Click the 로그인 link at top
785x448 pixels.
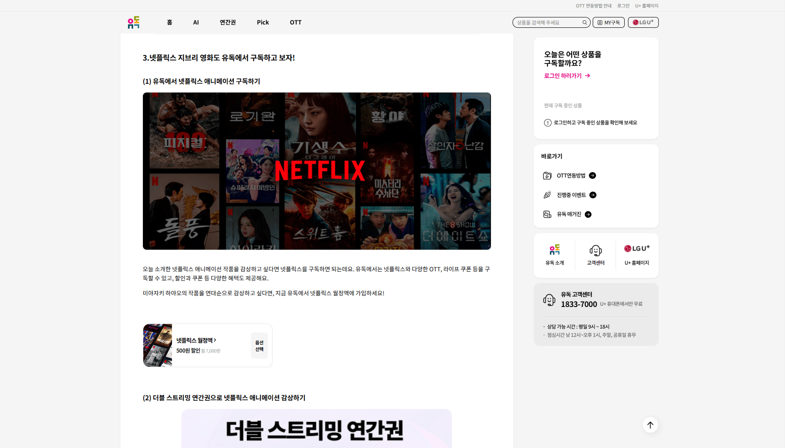[x=623, y=6]
